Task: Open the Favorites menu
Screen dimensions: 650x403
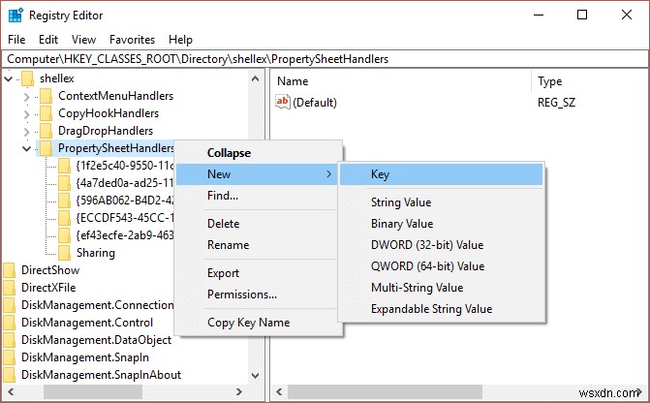Action: click(132, 40)
